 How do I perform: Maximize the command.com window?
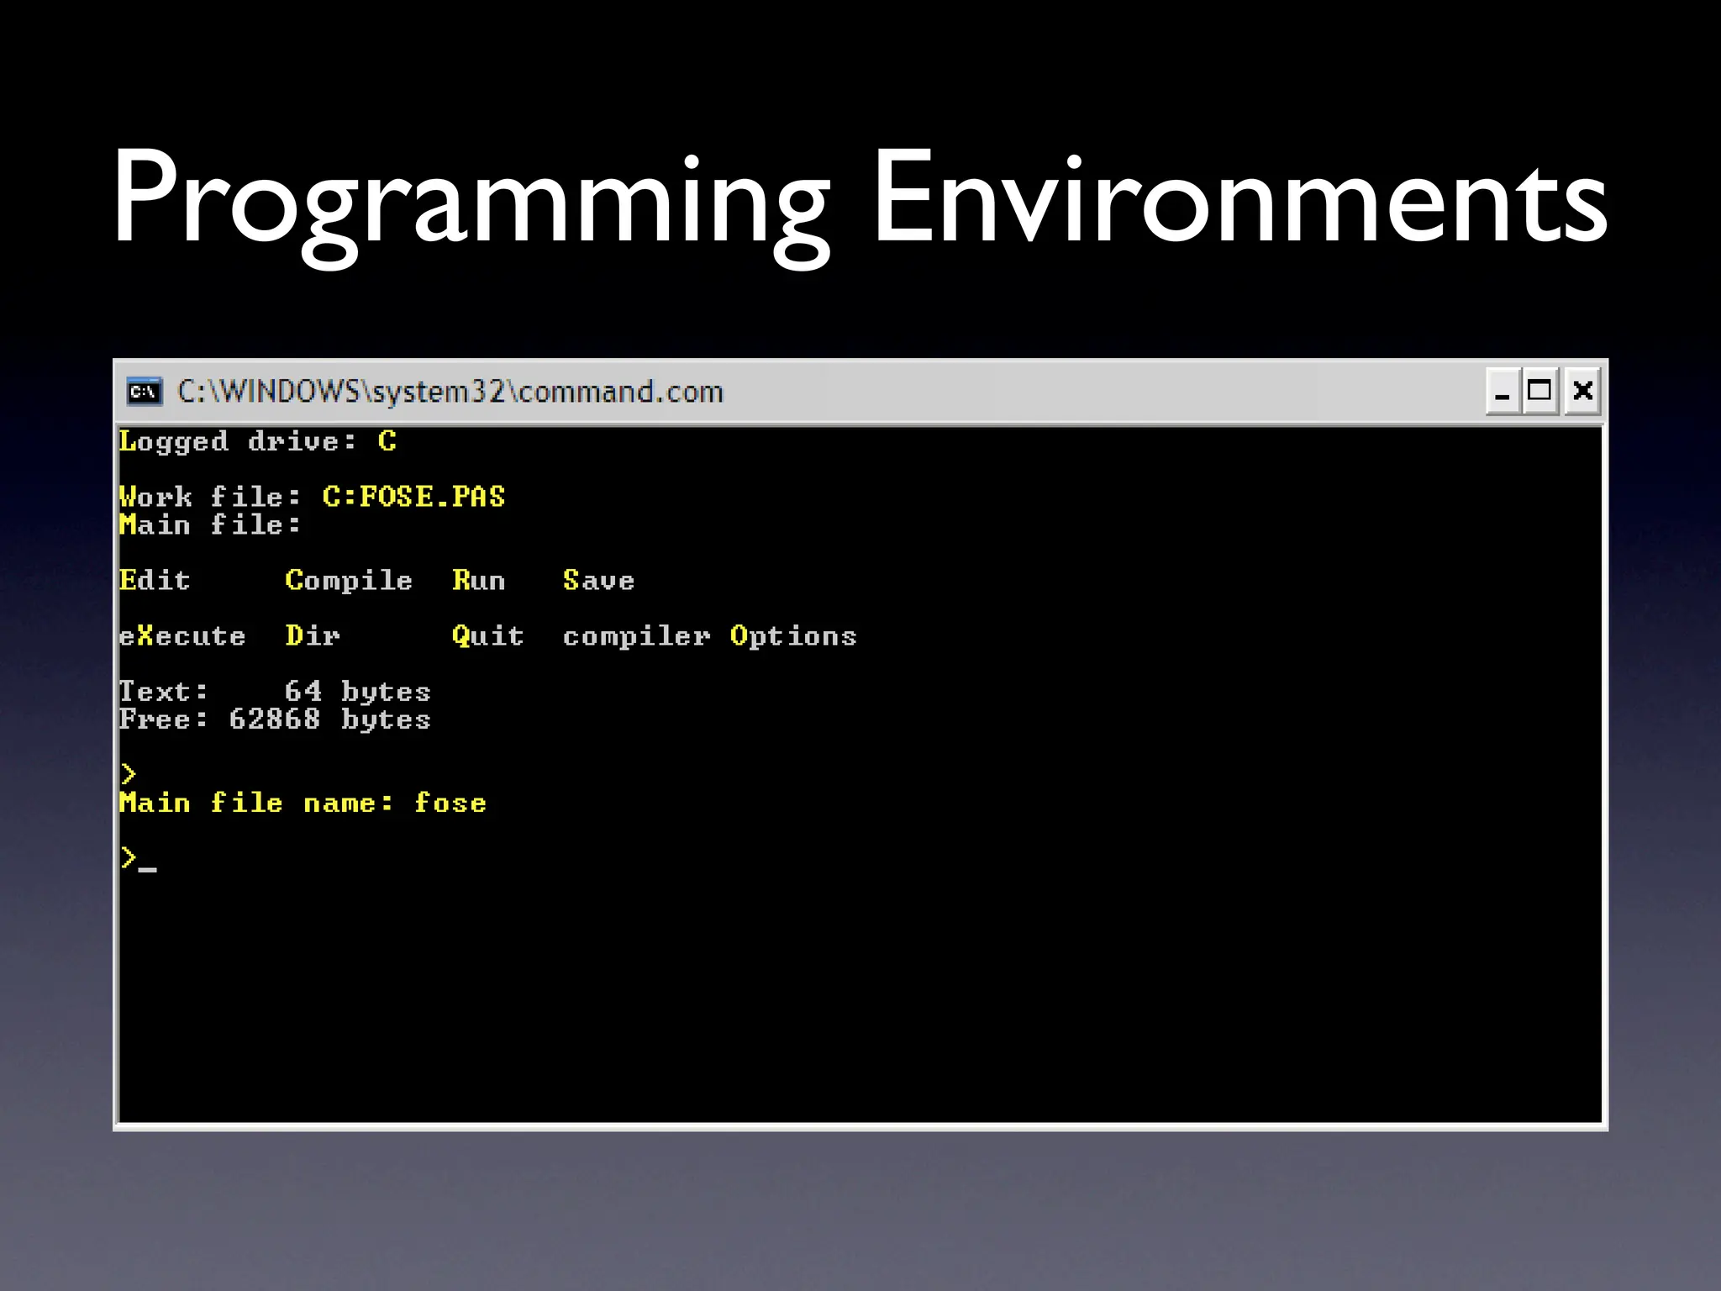click(1539, 392)
